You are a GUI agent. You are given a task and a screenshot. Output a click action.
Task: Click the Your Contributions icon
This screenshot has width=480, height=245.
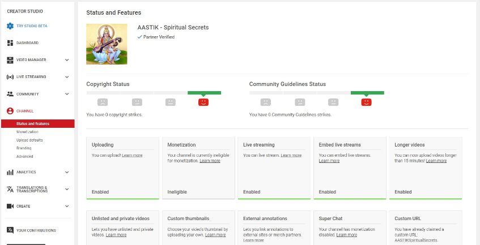10,230
